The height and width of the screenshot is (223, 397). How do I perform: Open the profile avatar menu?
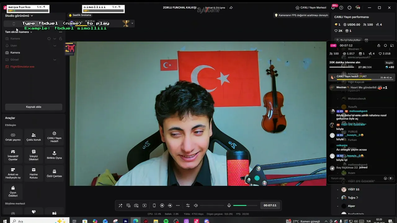point(358,8)
